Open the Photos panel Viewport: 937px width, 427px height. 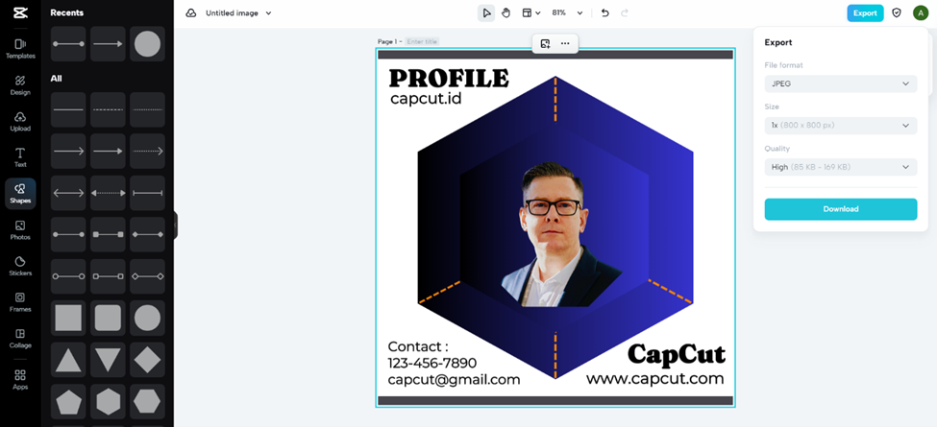point(20,230)
